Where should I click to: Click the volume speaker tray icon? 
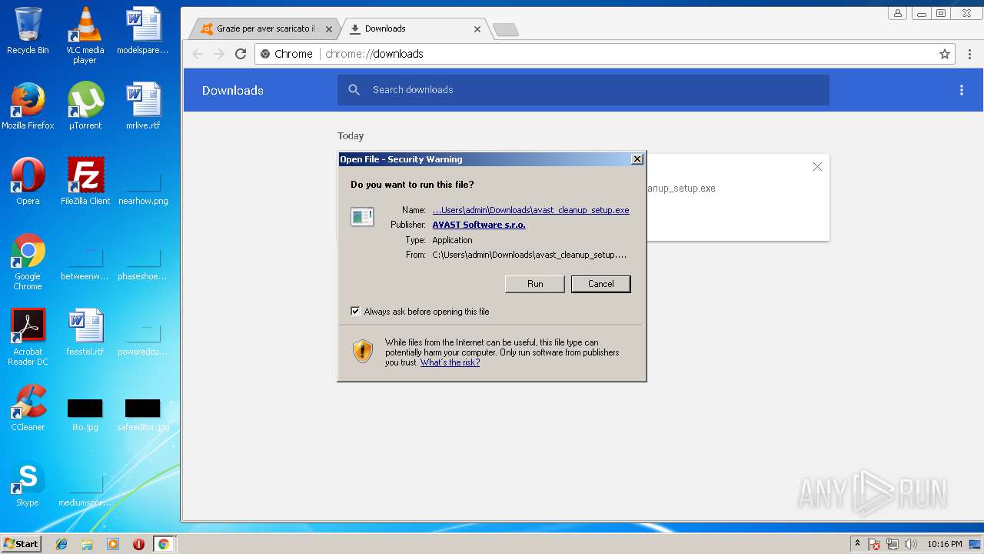911,544
